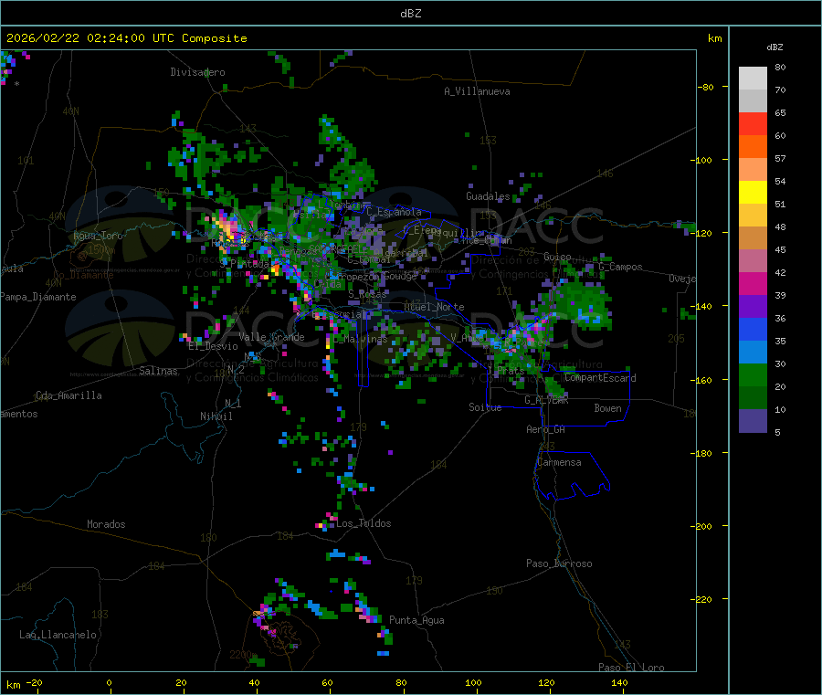Viewport: 822px width, 695px height.
Task: Click the 'Nihuil' map label
Action: pyautogui.click(x=216, y=416)
